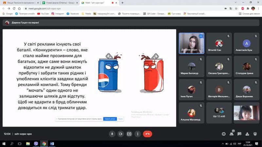The width and height of the screenshot is (262, 147).
Task: Open File Explorer from taskbar
Action: coord(28,144)
